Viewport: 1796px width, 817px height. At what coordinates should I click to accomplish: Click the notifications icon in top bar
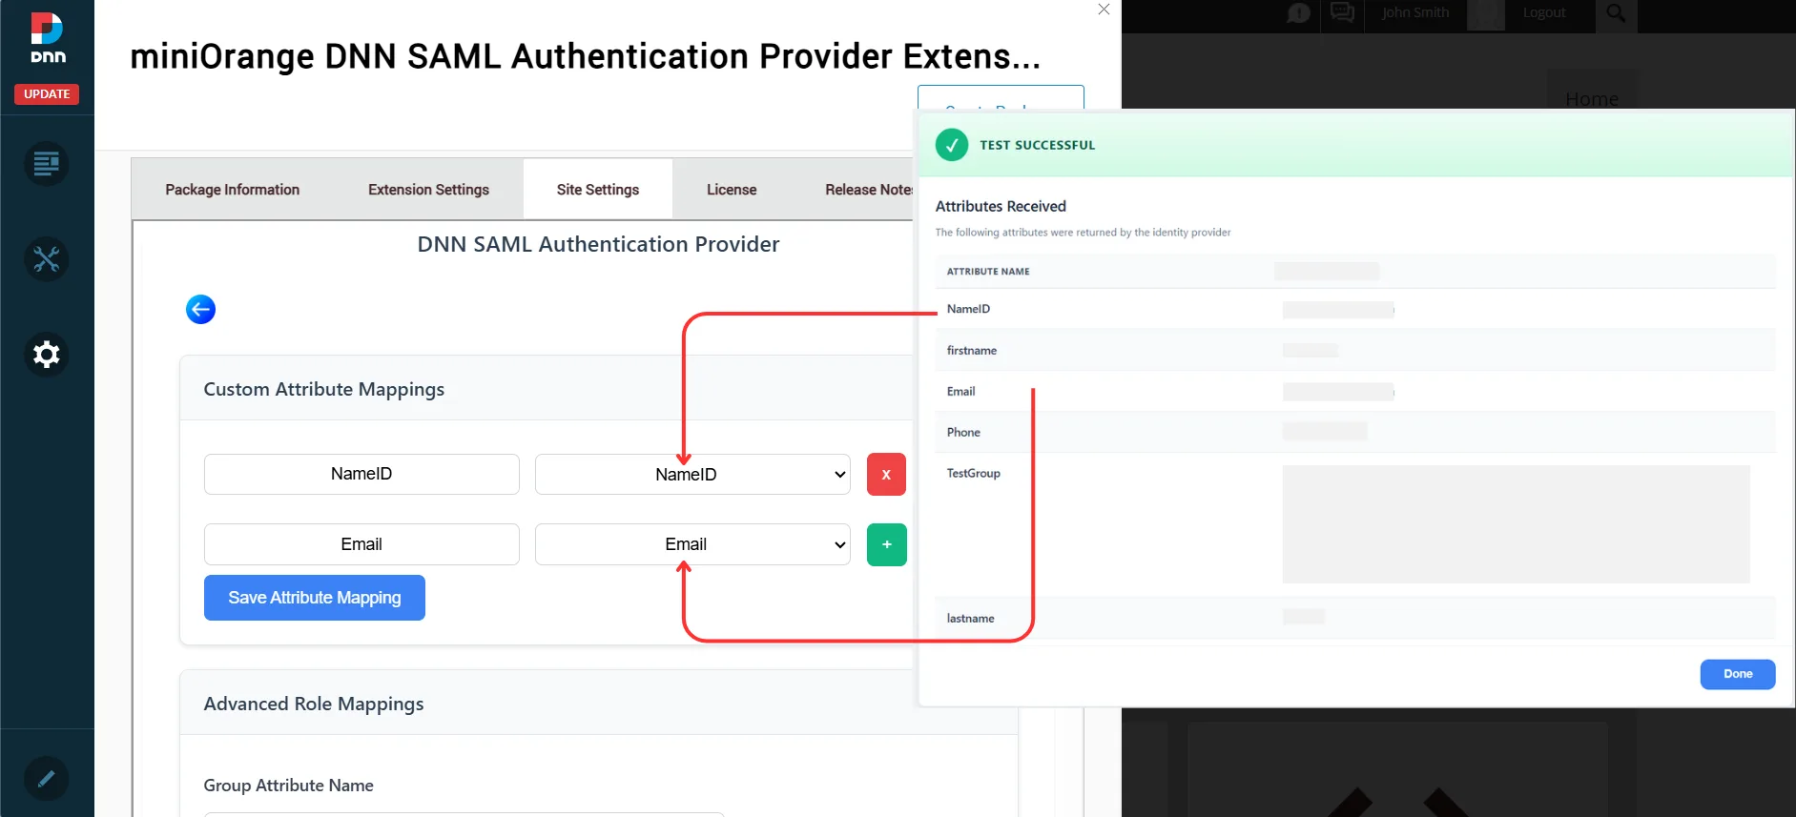click(1298, 13)
